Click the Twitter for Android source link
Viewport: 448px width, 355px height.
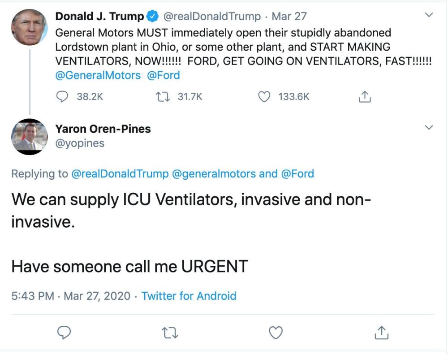189,296
